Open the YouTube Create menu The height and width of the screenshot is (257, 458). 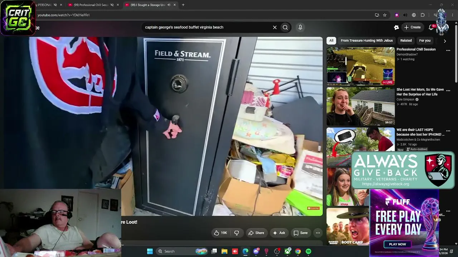pos(412,27)
